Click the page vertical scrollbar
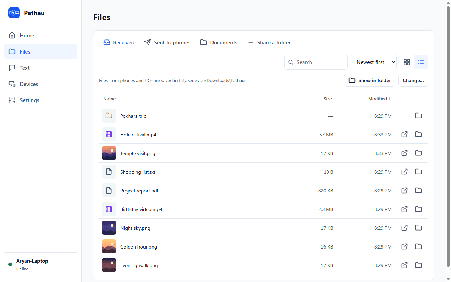The width and height of the screenshot is (451, 282). coord(449,137)
